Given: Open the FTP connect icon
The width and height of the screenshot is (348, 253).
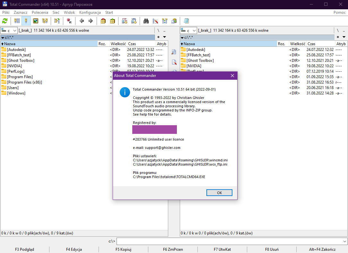Looking at the screenshot, I should (125, 21).
